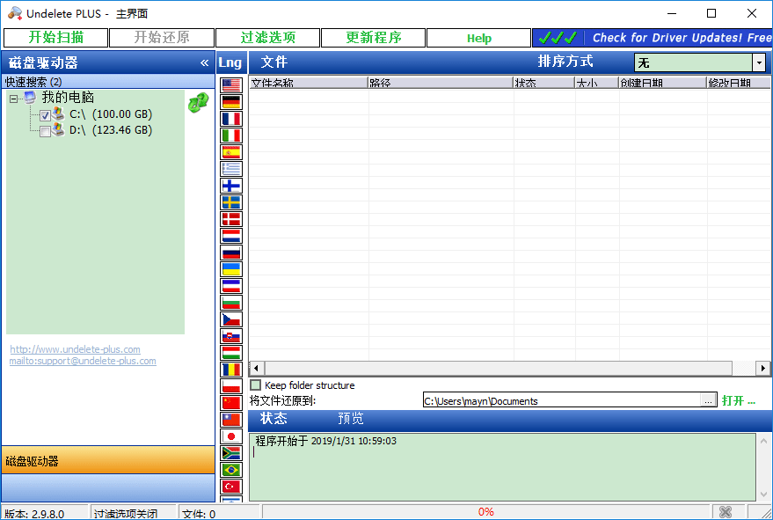This screenshot has width=773, height=520.
Task: Choose the Bulgarian flag language
Action: [231, 303]
